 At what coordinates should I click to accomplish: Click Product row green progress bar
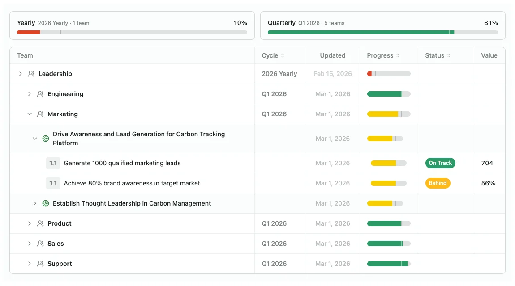tap(389, 223)
